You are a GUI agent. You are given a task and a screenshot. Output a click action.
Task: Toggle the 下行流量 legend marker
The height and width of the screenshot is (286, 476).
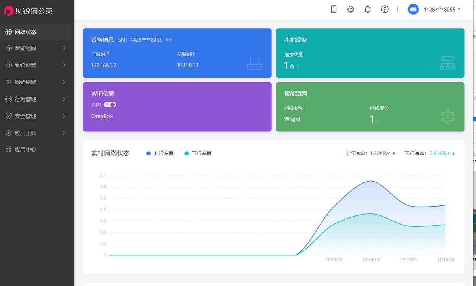click(x=186, y=153)
